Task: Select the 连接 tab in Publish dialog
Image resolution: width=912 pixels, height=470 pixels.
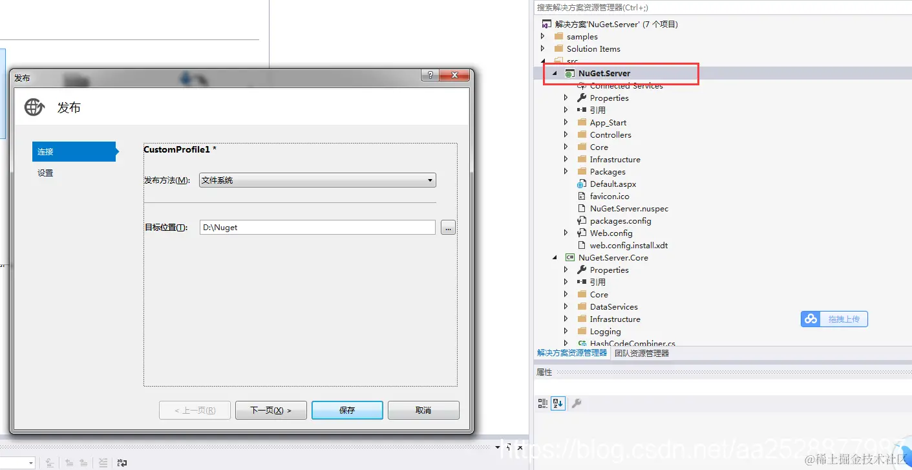Action: (x=74, y=151)
